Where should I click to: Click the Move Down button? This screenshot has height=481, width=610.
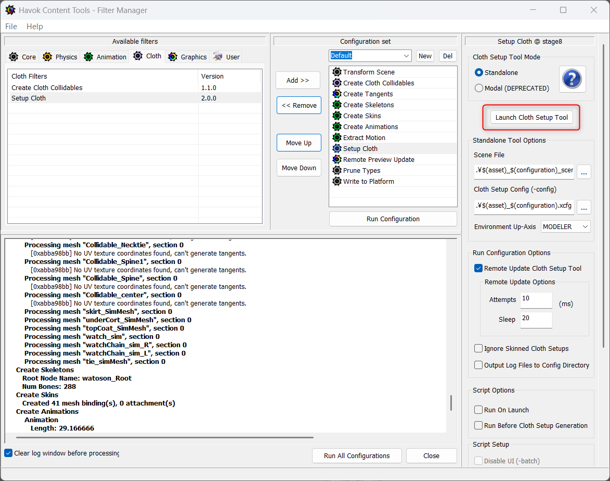coord(299,168)
